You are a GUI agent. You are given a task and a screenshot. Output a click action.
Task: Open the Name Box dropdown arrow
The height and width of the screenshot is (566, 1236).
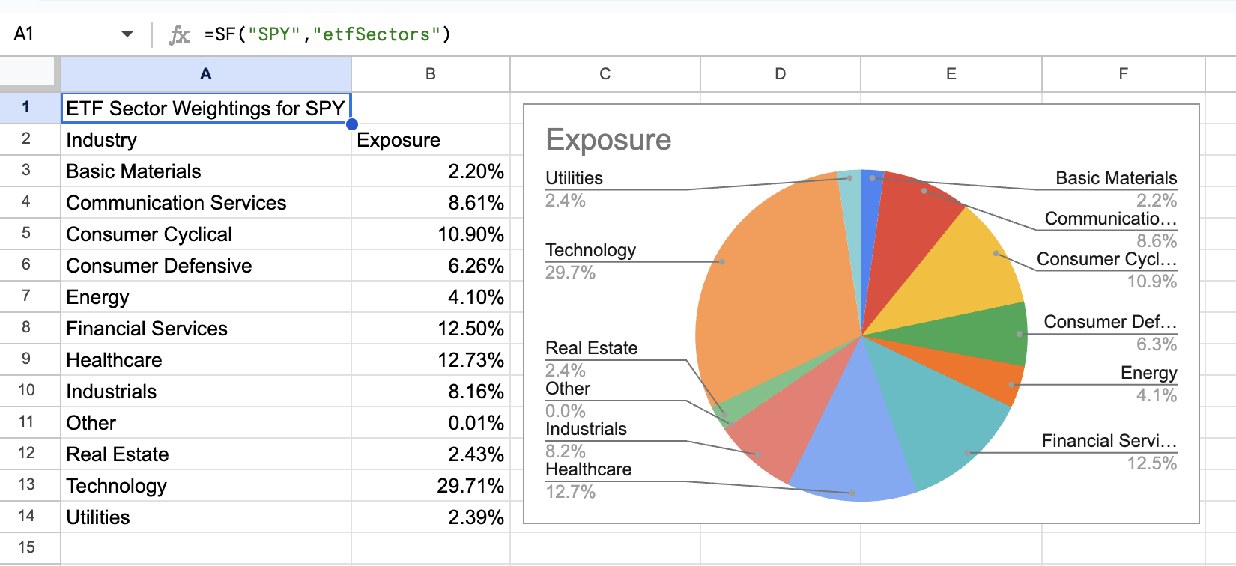[x=127, y=34]
